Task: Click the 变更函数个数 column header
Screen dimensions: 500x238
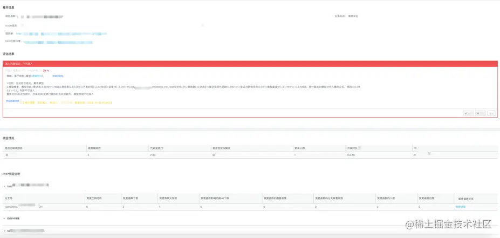Action: pos(131,198)
